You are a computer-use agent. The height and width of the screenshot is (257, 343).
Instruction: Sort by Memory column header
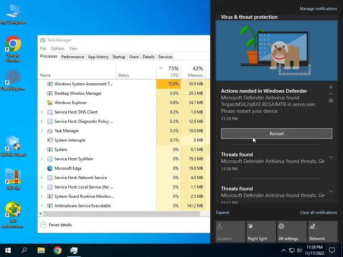point(193,72)
